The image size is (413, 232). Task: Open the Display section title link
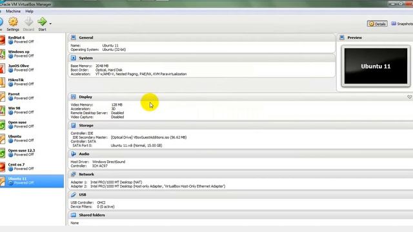[x=86, y=97]
